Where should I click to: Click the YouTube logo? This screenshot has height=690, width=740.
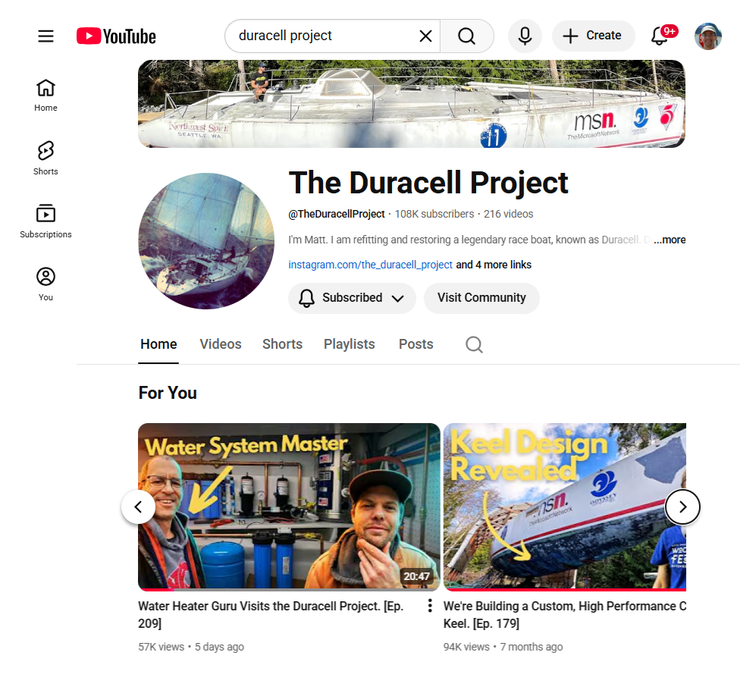click(x=116, y=36)
